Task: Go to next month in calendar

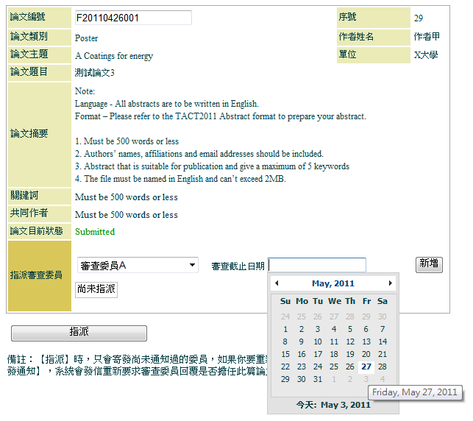Action: pyautogui.click(x=390, y=283)
